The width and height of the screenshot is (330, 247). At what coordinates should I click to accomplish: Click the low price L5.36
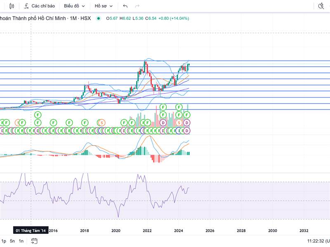(x=138, y=18)
